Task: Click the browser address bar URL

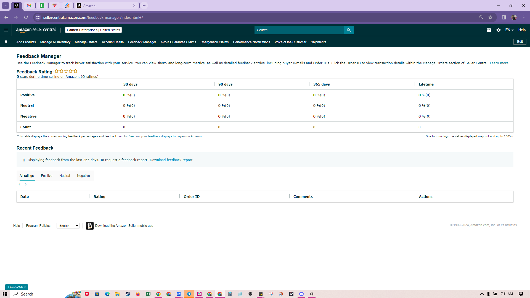Action: point(93,17)
